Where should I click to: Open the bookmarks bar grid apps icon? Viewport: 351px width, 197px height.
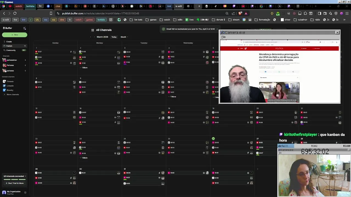(x=111, y=20)
